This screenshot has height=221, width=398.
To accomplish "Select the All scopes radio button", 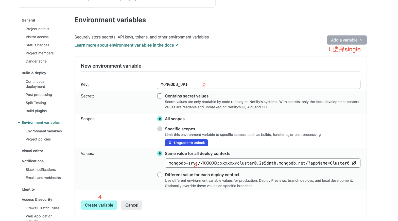I will pos(160,119).
